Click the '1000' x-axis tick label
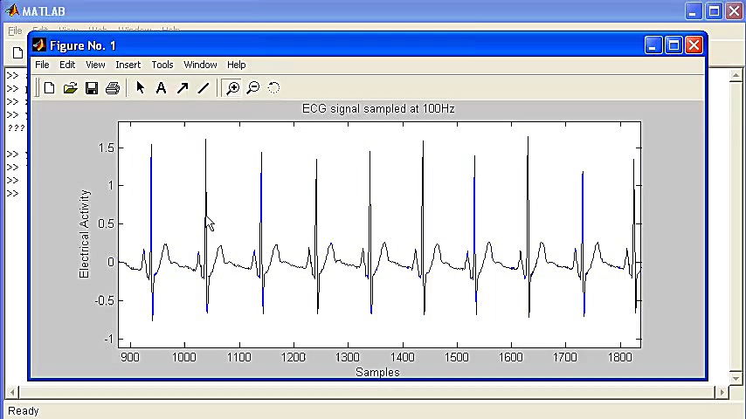This screenshot has height=419, width=746. tap(184, 357)
